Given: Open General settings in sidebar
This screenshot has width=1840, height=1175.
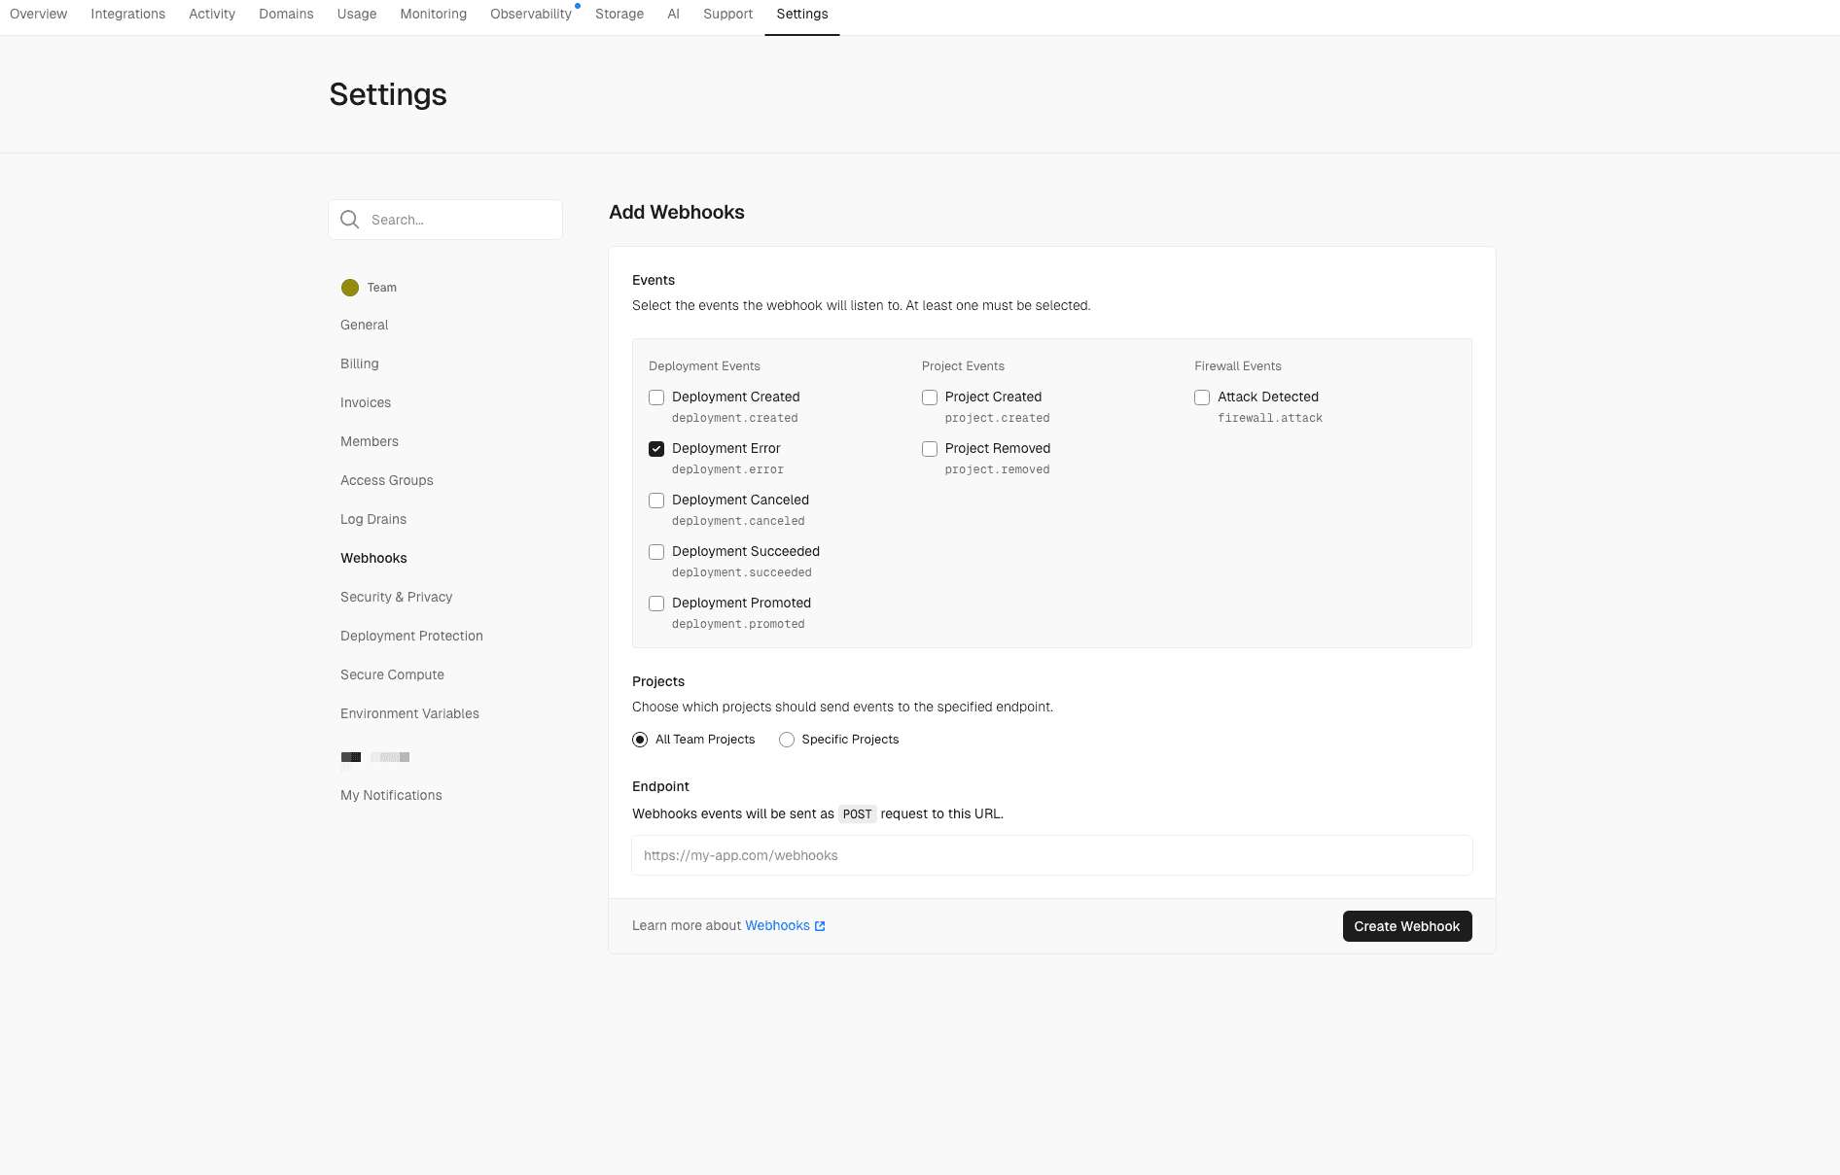Looking at the screenshot, I should pos(365,325).
